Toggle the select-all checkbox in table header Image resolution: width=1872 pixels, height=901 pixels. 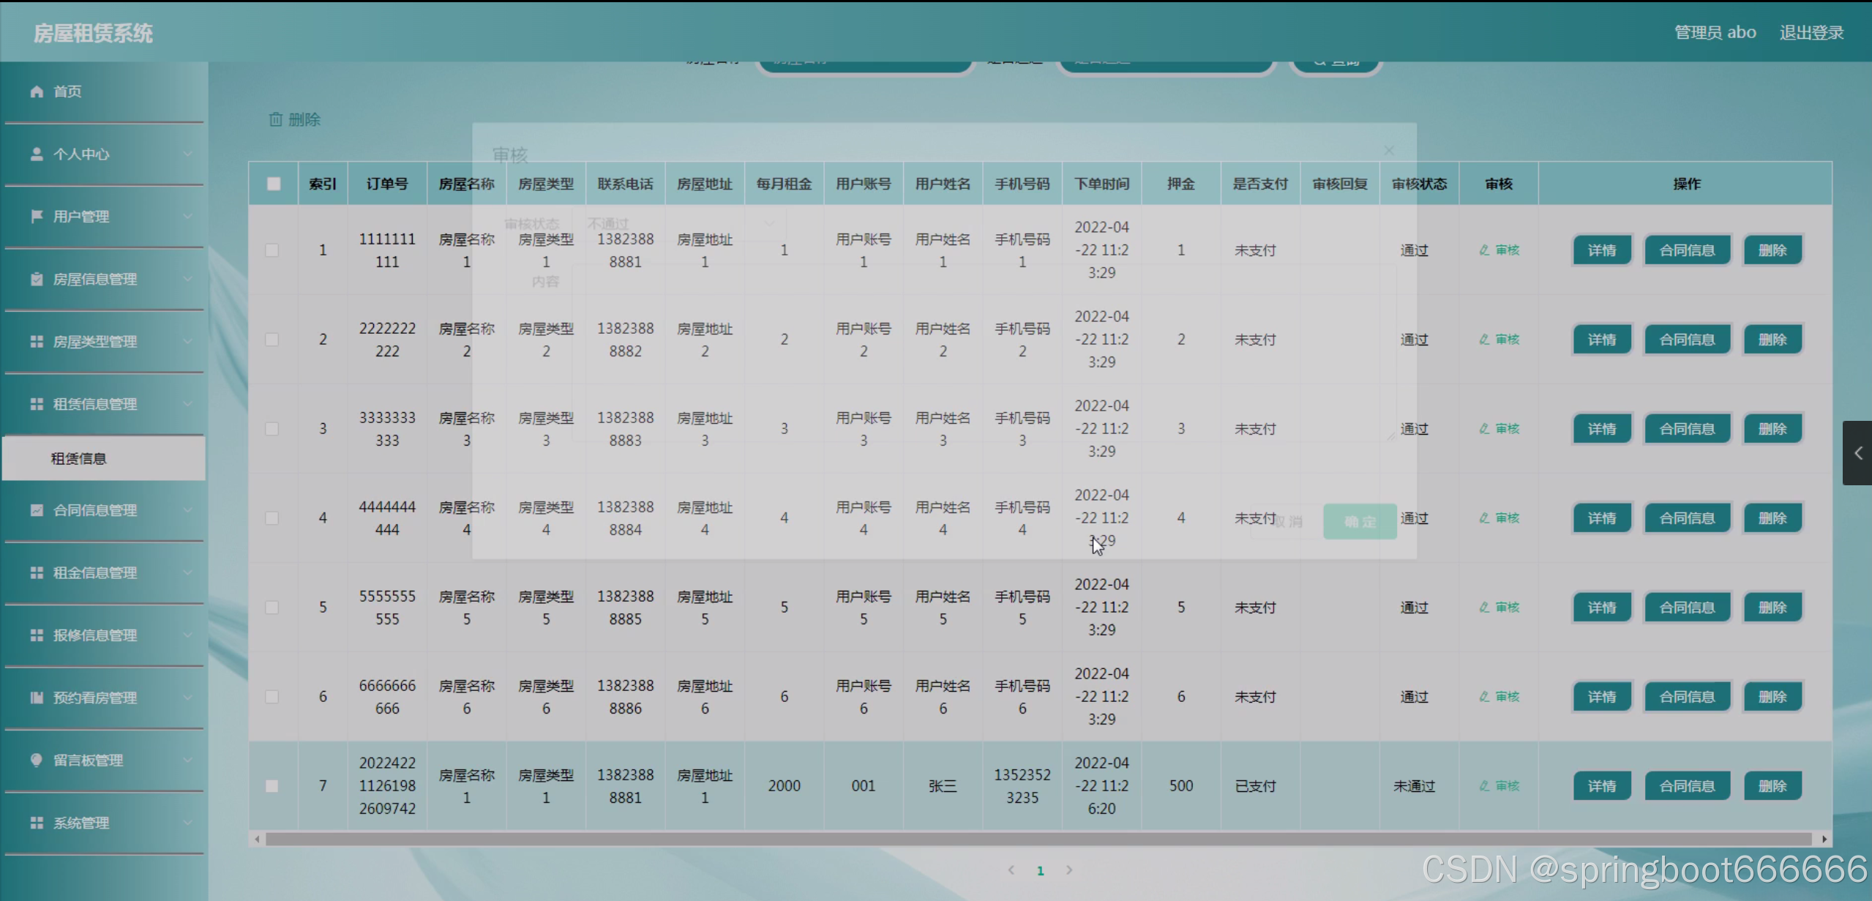(x=274, y=184)
